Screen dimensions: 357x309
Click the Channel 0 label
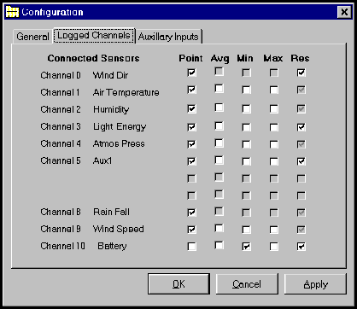(x=61, y=75)
